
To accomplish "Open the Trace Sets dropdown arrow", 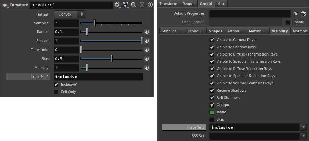I will (303, 127).
